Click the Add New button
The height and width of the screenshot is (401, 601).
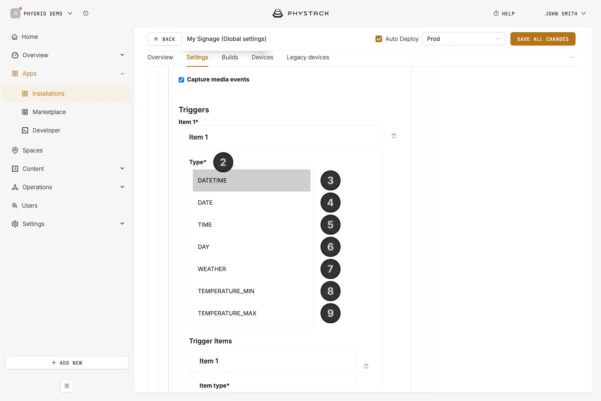(x=67, y=363)
